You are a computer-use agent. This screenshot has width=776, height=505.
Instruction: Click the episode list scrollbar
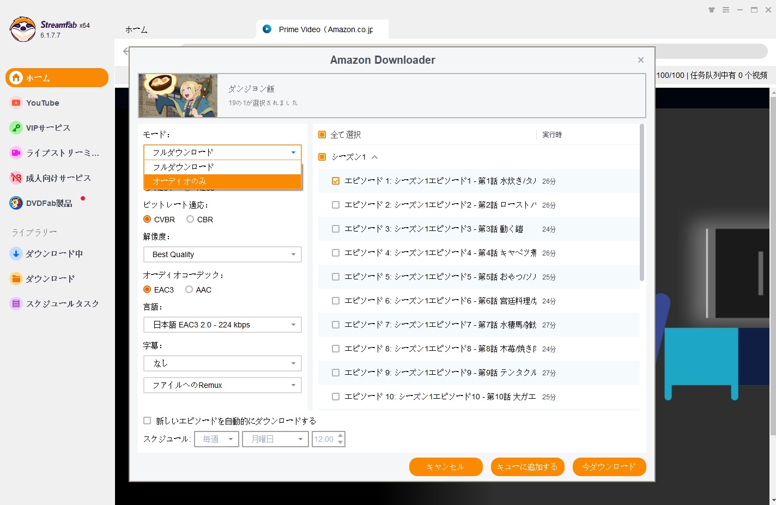pyautogui.click(x=642, y=203)
